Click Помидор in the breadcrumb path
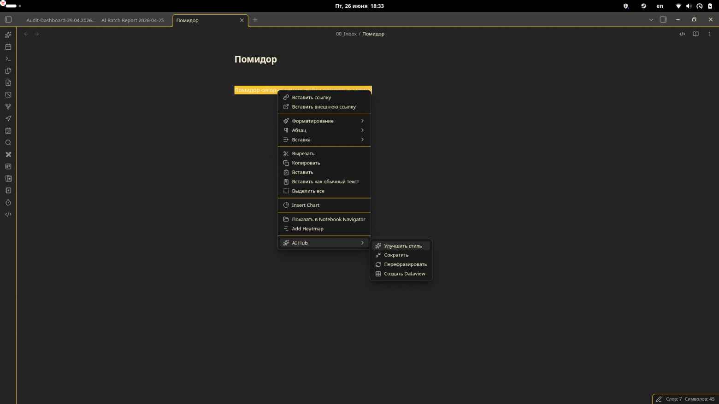Screen dimensions: 719x404 [x=373, y=34]
